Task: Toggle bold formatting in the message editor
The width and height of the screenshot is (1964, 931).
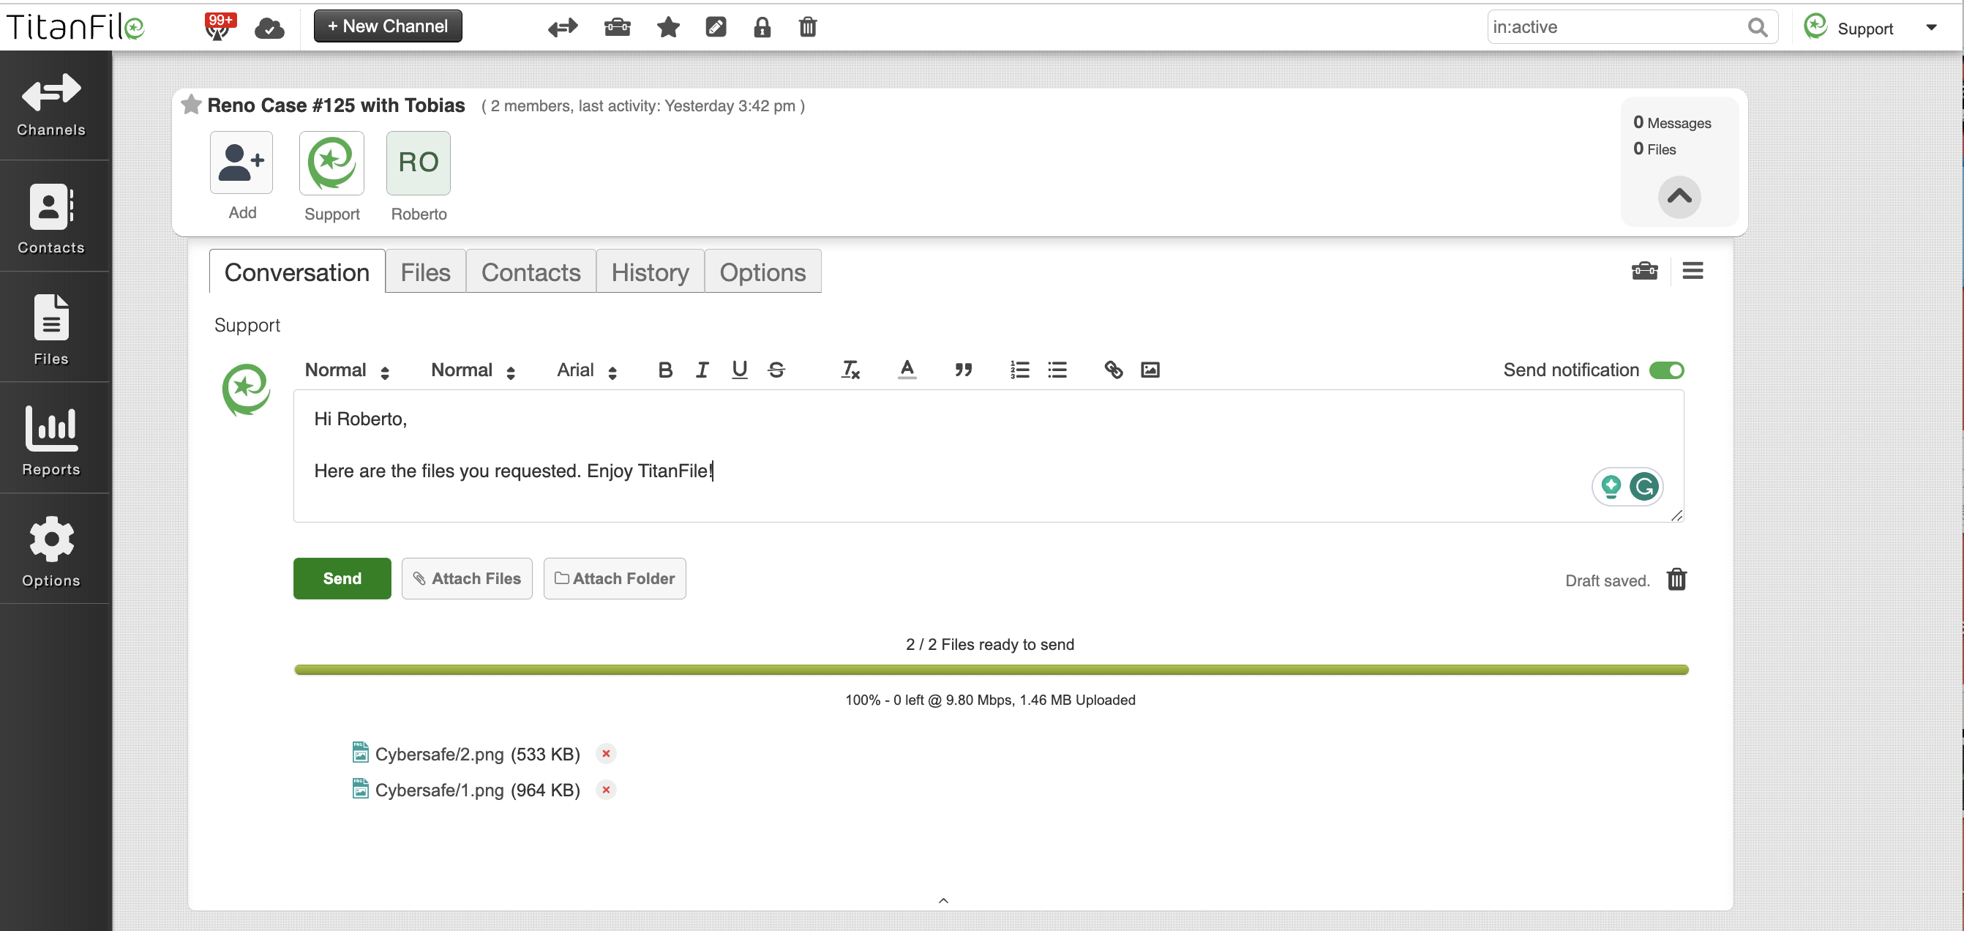Action: point(665,370)
